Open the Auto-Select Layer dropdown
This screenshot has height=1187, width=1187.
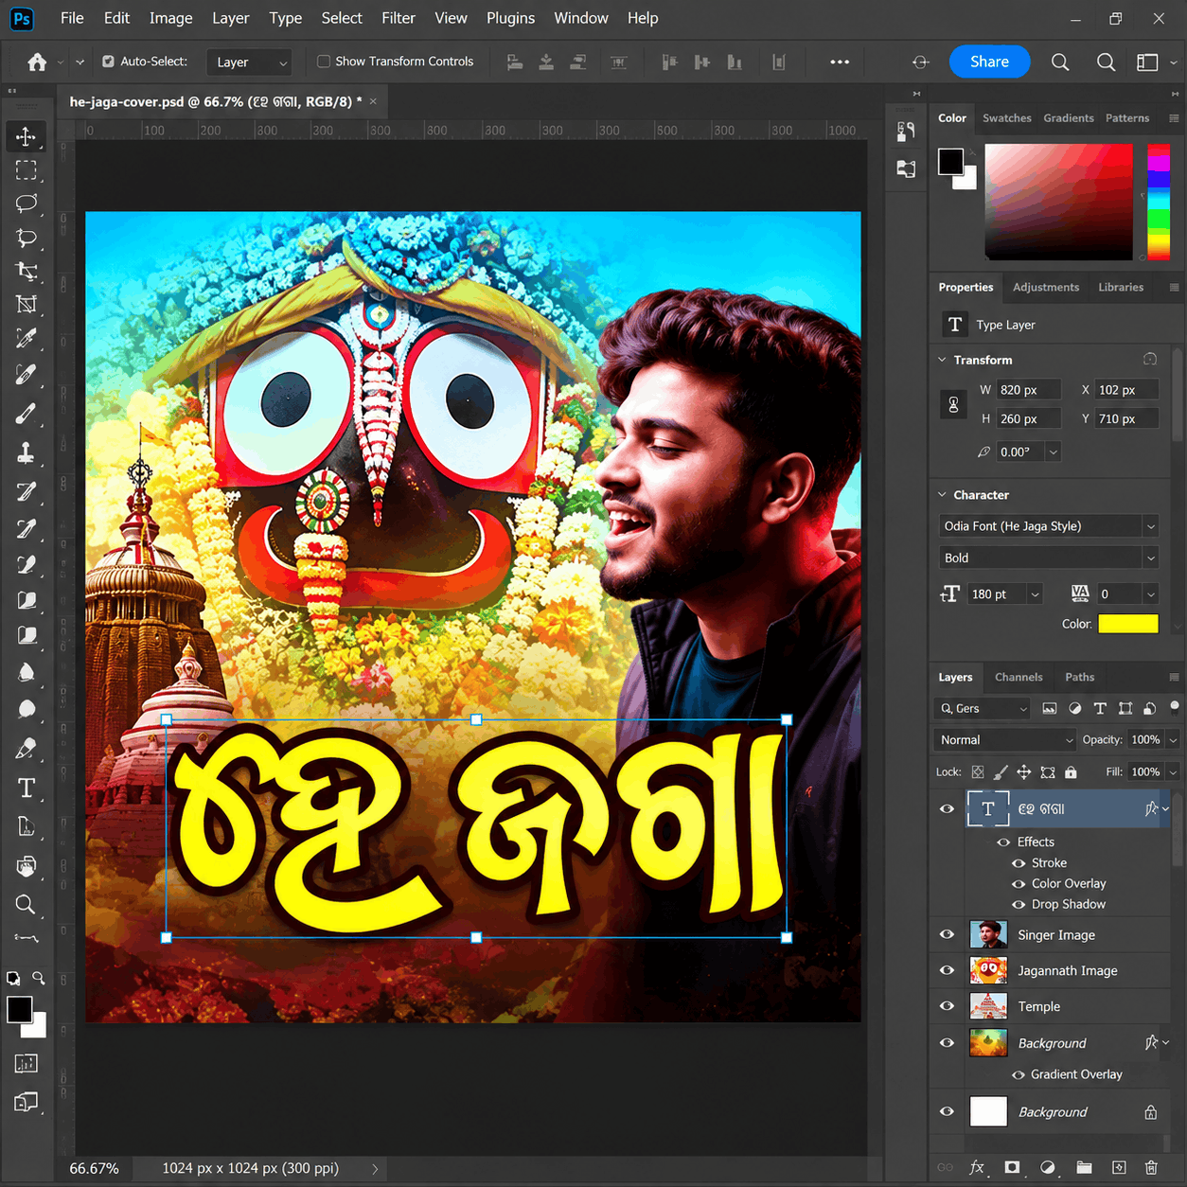pyautogui.click(x=249, y=62)
